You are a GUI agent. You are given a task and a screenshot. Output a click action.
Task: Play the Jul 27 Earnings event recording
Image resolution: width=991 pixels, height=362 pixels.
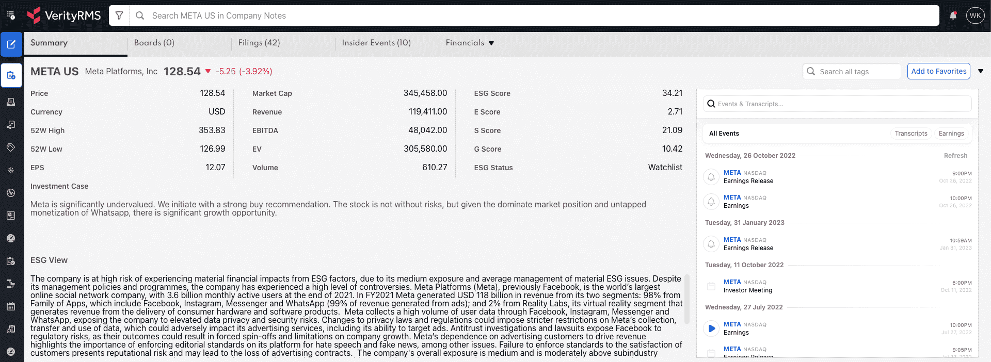pos(711,328)
